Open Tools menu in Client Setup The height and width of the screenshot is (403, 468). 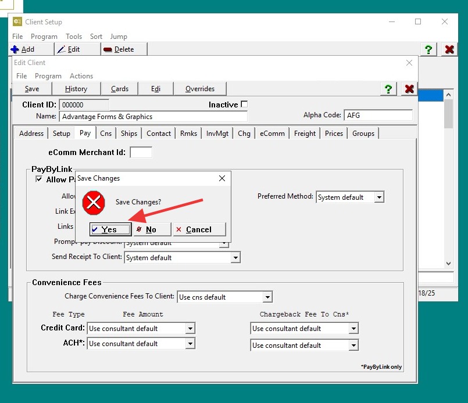pos(74,37)
